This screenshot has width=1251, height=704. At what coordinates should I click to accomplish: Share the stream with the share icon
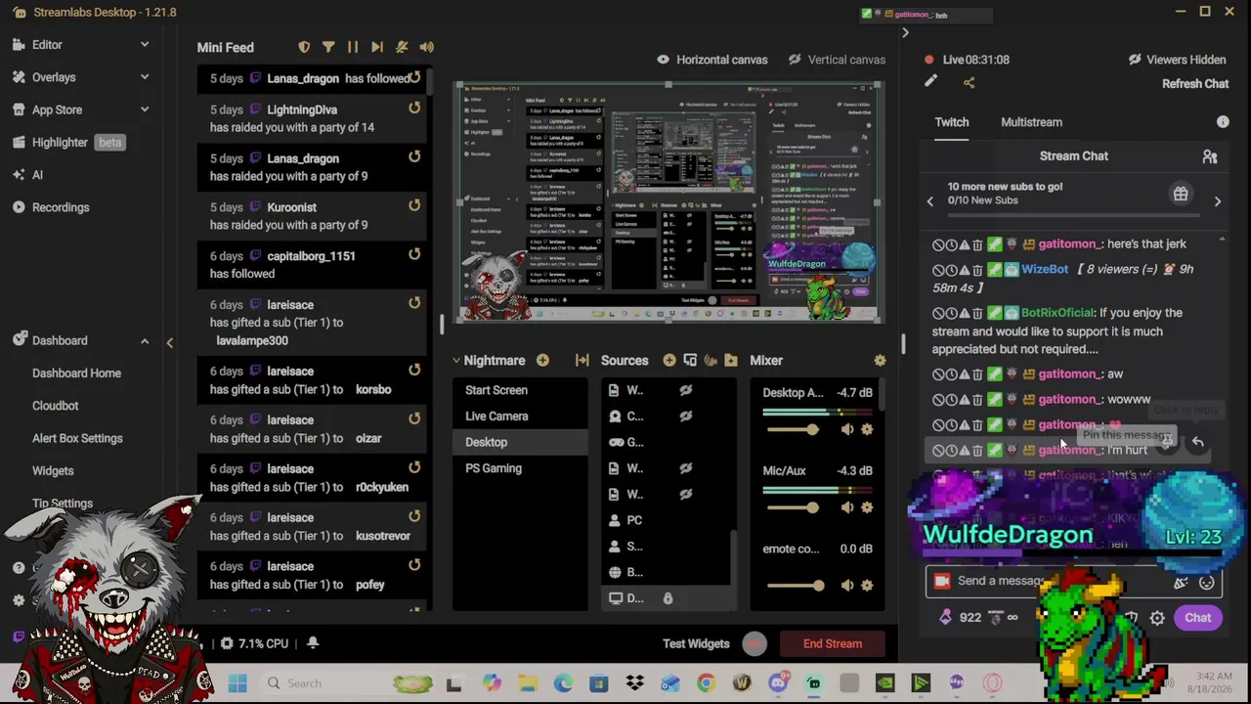tap(970, 83)
